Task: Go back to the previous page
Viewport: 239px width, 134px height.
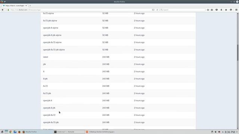Action: pos(3,10)
